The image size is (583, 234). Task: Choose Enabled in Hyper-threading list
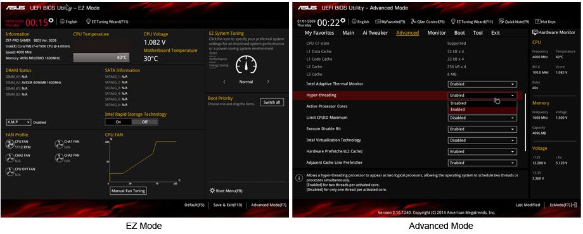(x=482, y=109)
